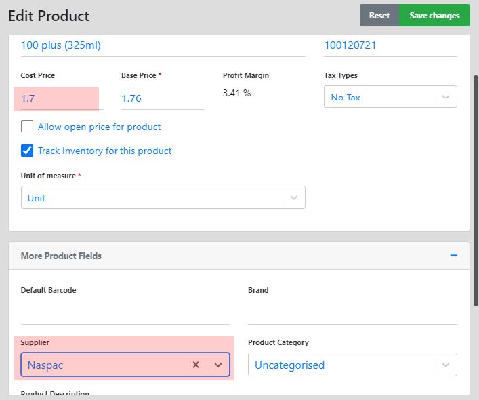
Task: Enable Allow open price for product checkbox
Action: pyautogui.click(x=27, y=126)
